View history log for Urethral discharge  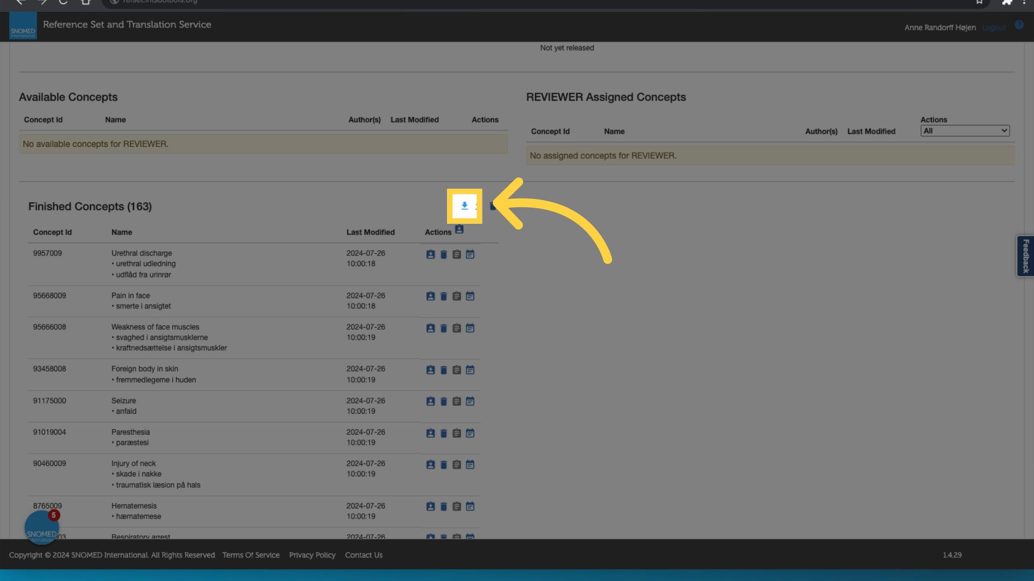(x=470, y=254)
